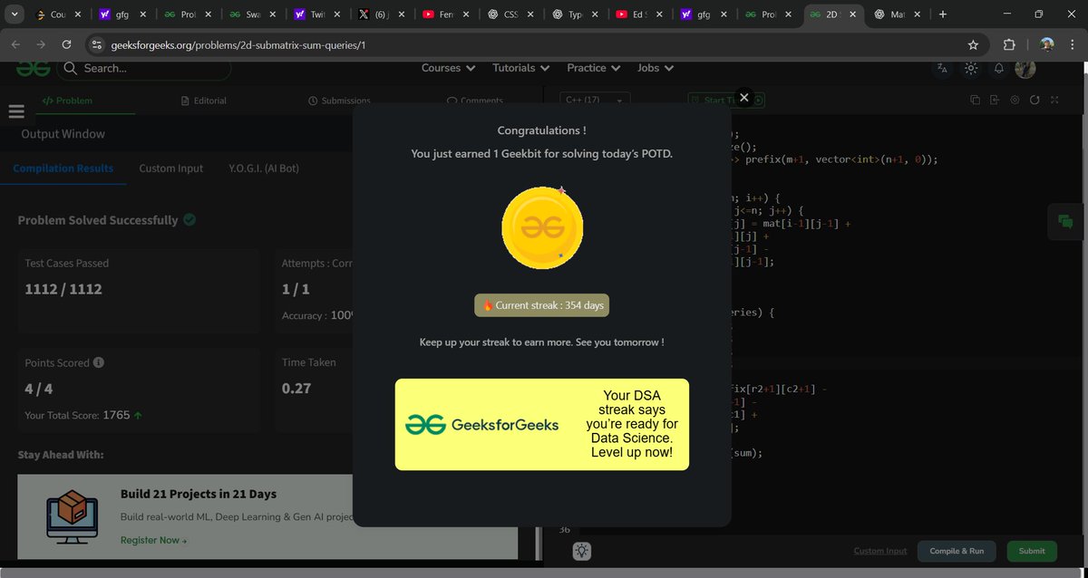Reload the page in Chrome

click(x=66, y=44)
